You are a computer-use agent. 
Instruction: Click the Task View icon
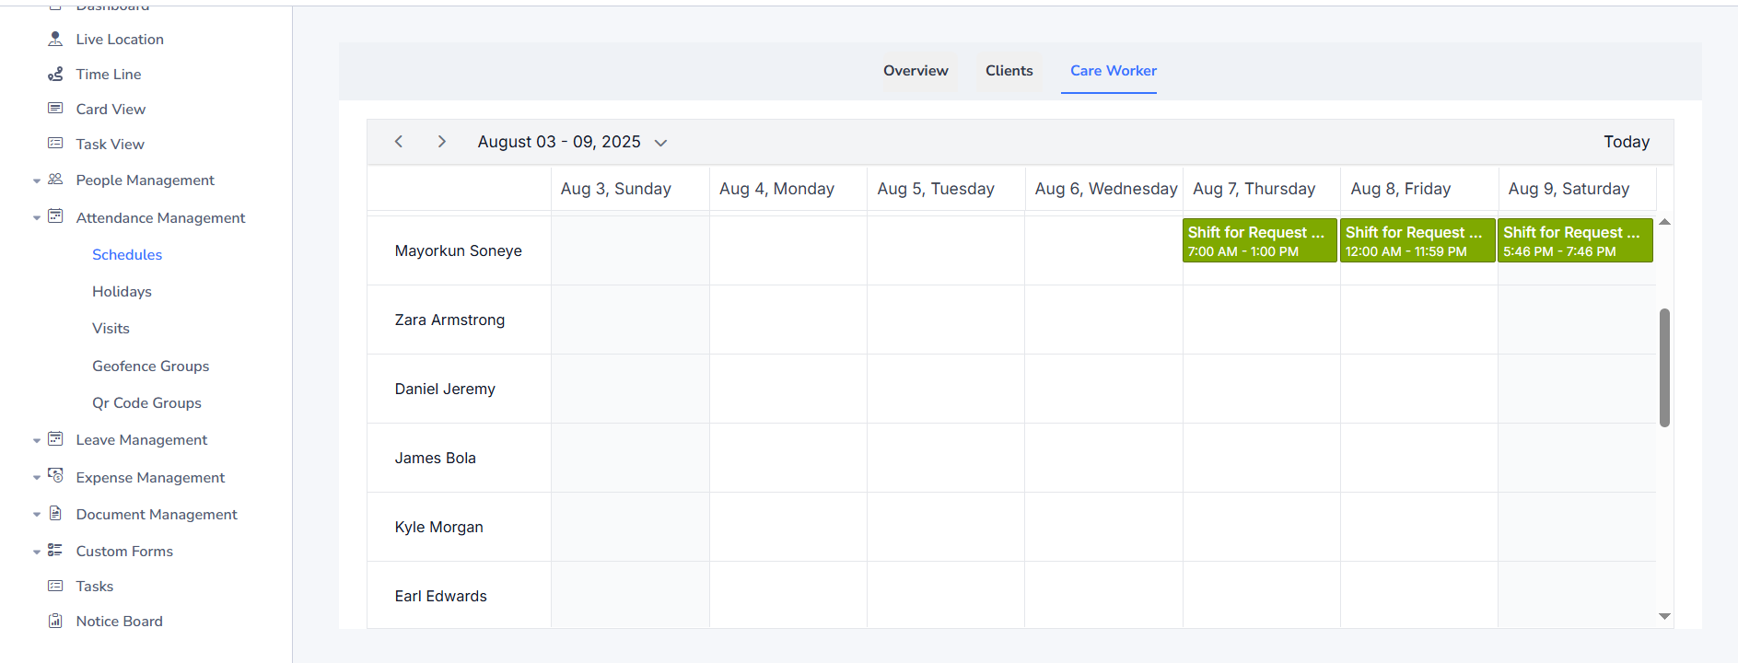55,144
